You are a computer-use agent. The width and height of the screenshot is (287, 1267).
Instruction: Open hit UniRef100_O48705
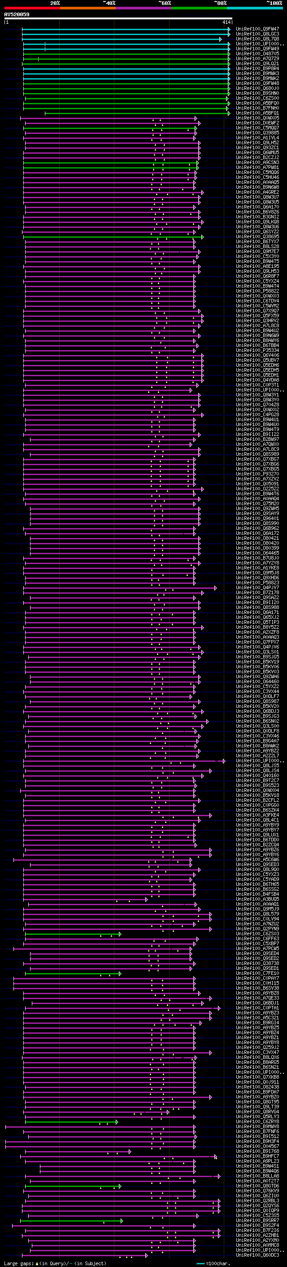(x=257, y=53)
